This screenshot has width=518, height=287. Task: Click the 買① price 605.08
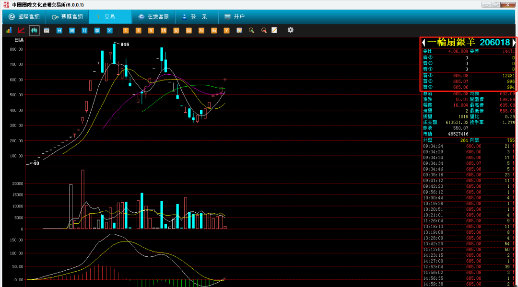[x=460, y=76]
